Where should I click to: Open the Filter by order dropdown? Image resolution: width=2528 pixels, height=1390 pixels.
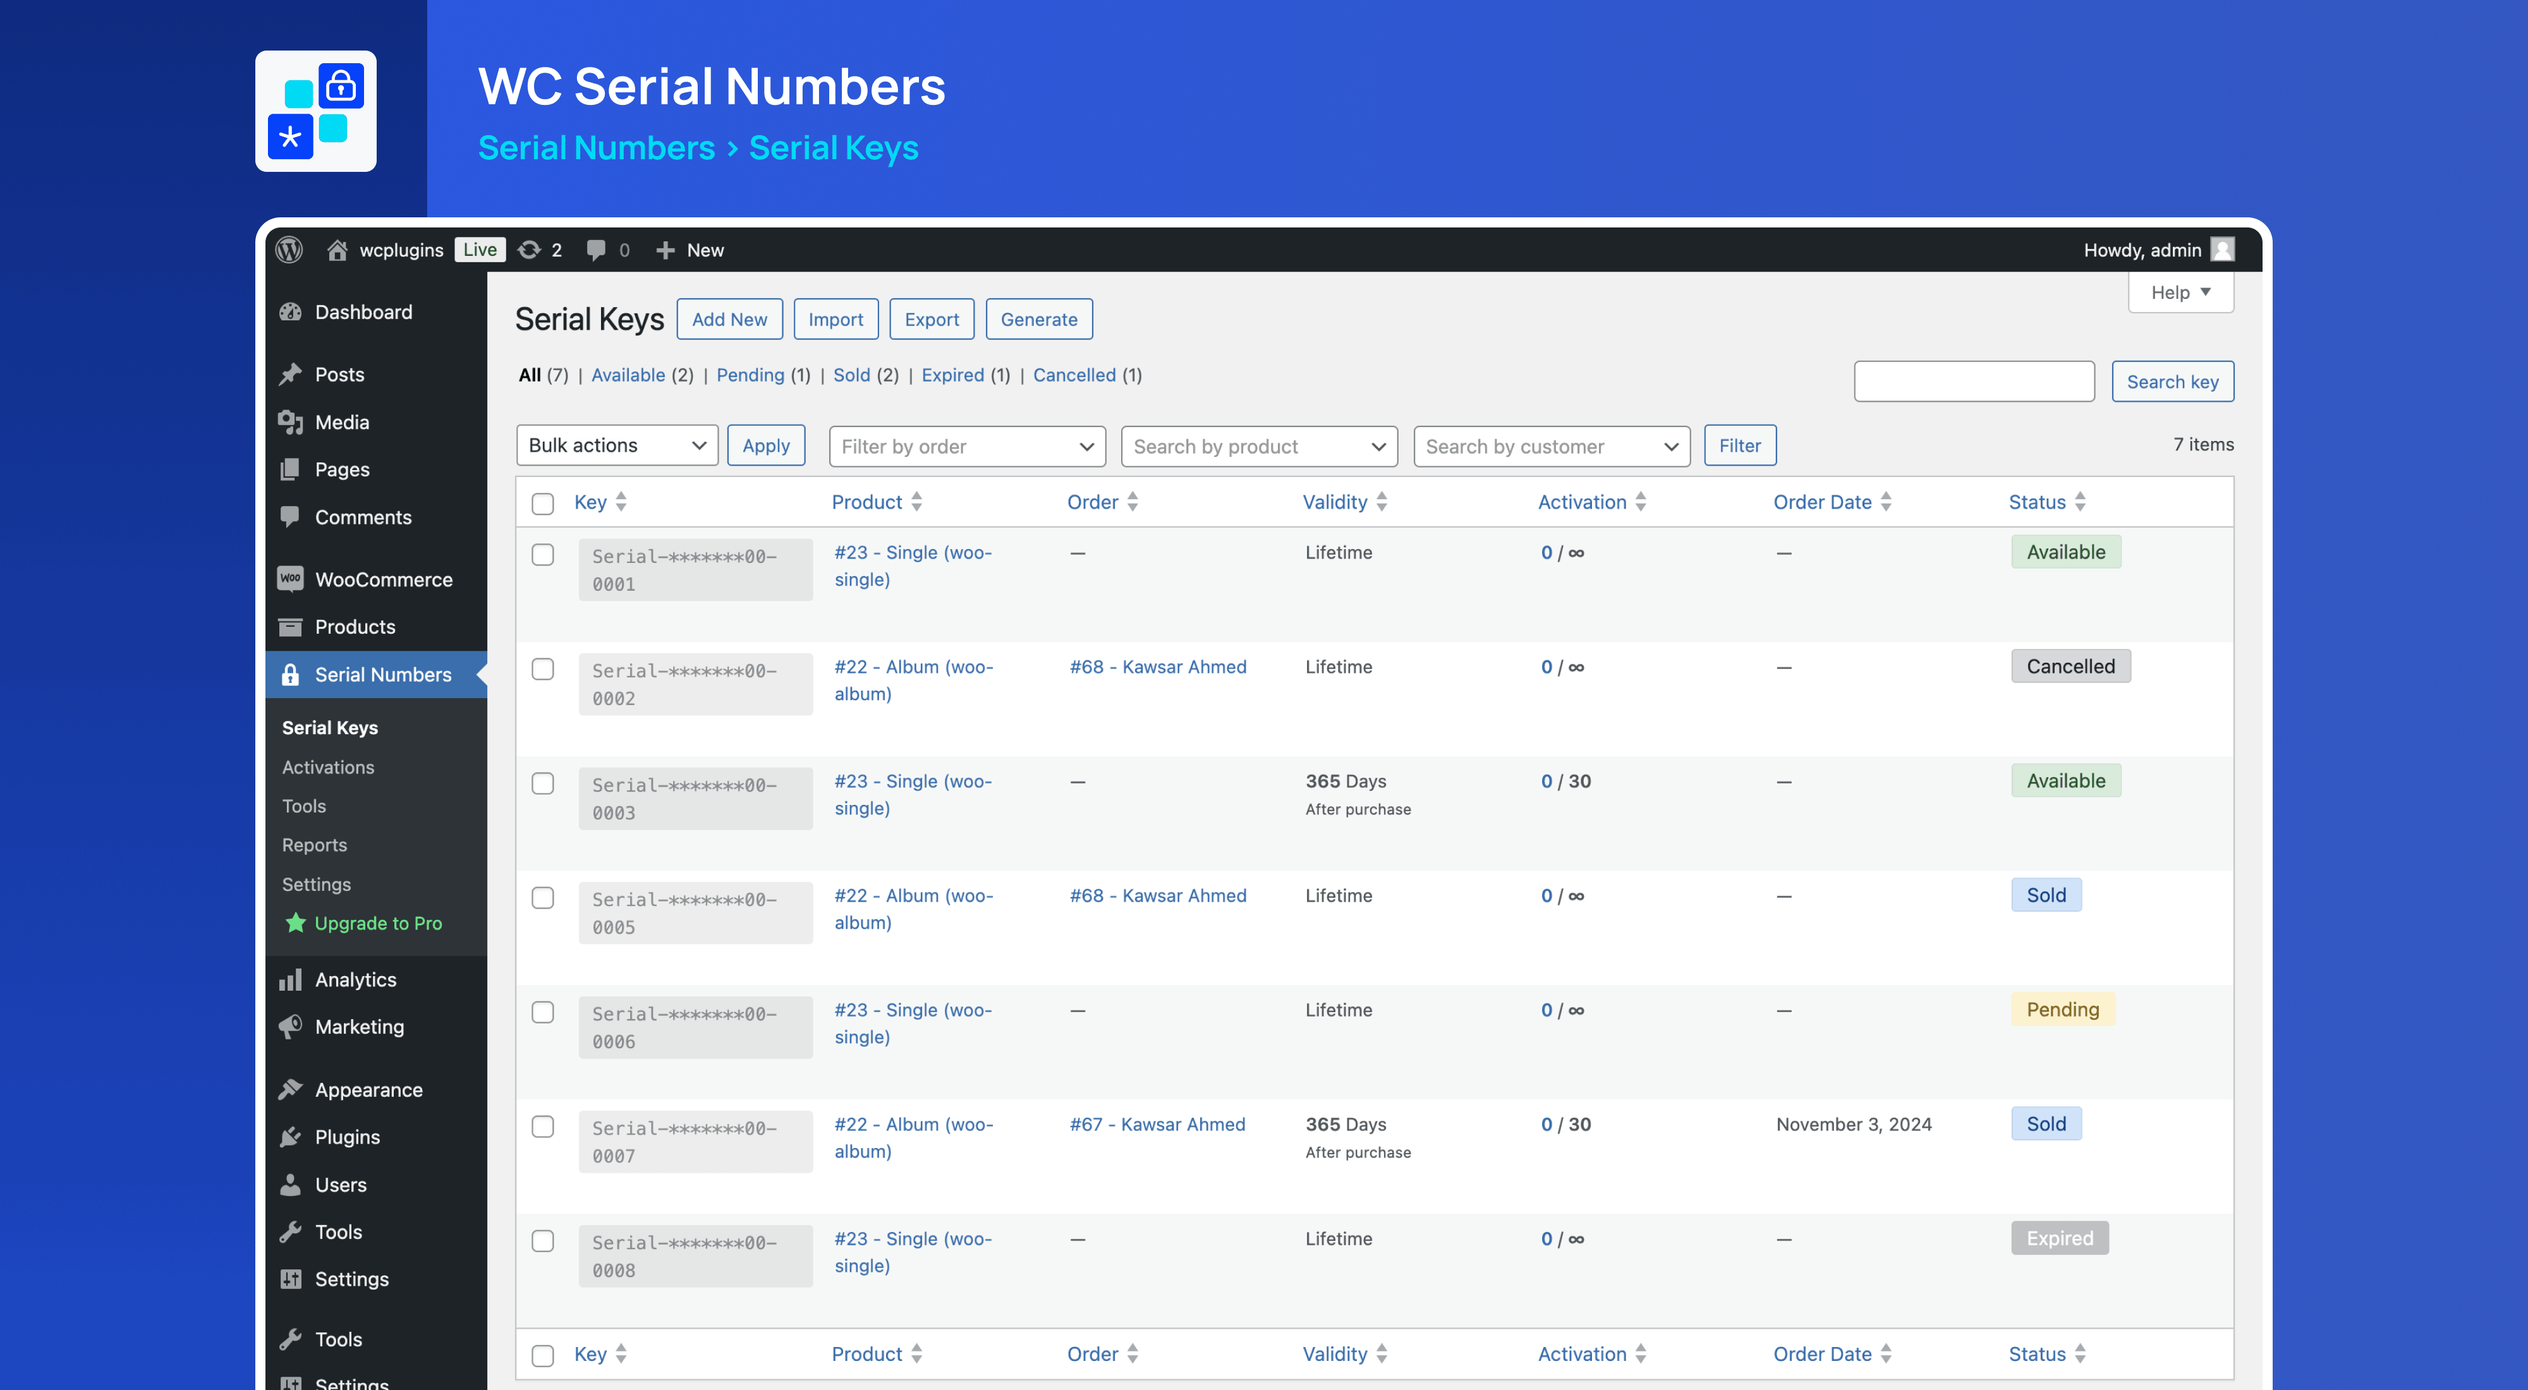coord(968,446)
